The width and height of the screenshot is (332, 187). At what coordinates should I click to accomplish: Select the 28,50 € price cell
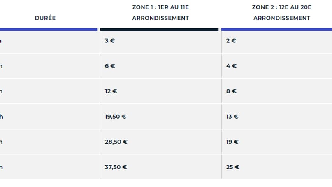point(116,142)
